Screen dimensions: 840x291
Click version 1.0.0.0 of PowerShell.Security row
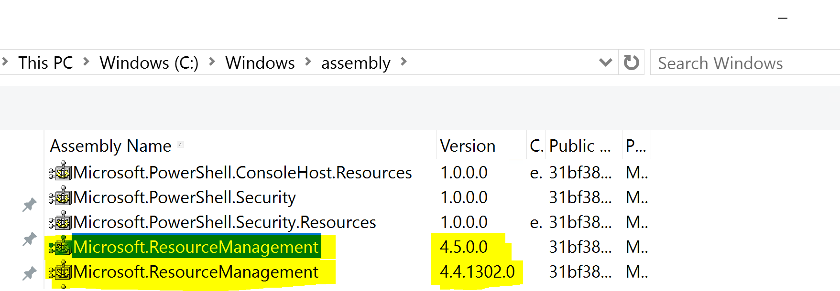point(464,197)
